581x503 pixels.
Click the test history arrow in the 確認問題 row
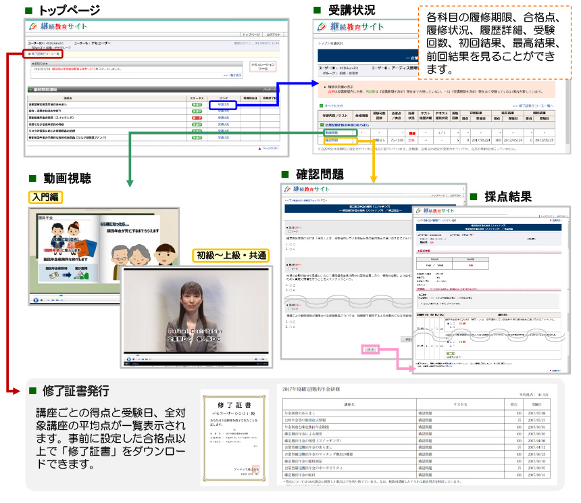click(426, 141)
